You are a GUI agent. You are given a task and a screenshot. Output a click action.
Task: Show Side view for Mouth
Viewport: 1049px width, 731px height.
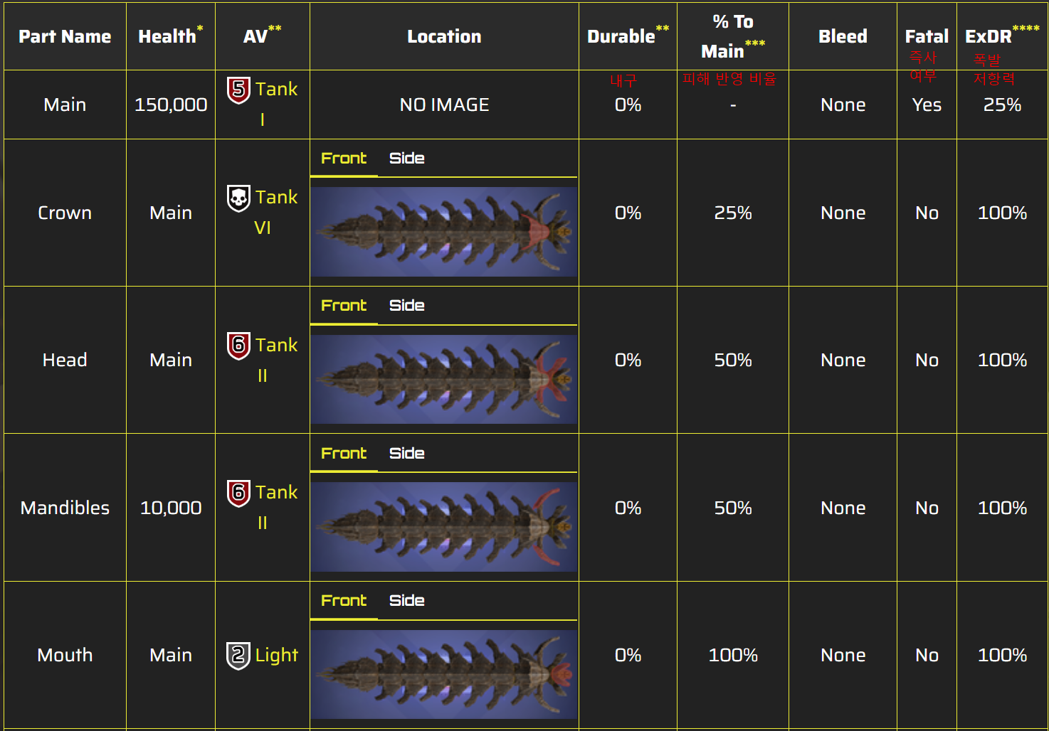pyautogui.click(x=406, y=601)
